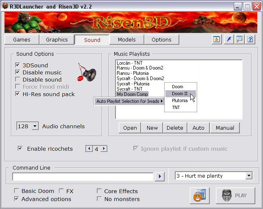Click the command line arrow button

159,176
